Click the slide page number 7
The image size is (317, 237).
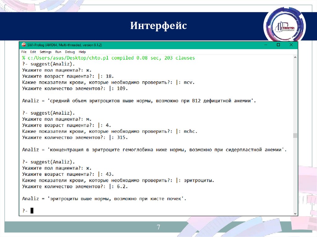[x=158, y=227]
